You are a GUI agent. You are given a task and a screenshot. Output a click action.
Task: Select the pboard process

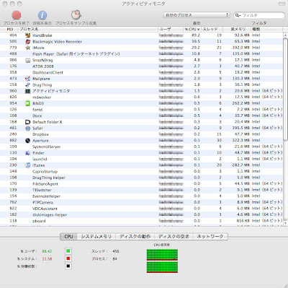(141, 221)
